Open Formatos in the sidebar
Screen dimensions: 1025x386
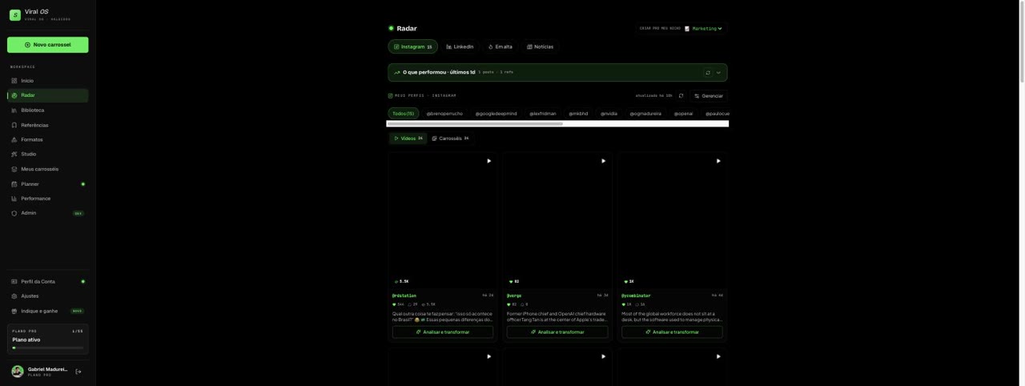click(x=48, y=139)
